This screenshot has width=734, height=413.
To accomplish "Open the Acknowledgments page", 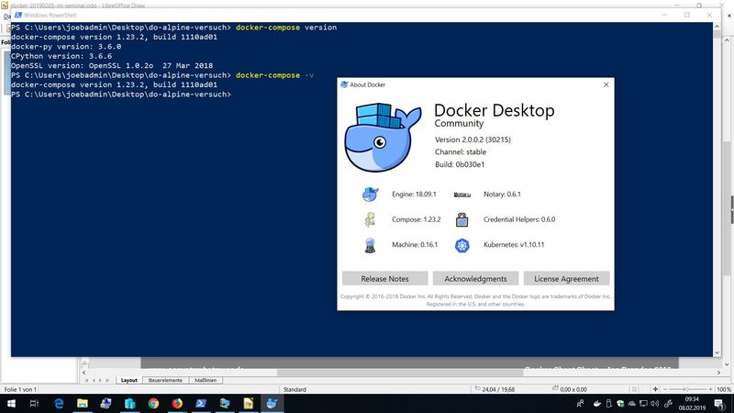I will click(x=475, y=278).
